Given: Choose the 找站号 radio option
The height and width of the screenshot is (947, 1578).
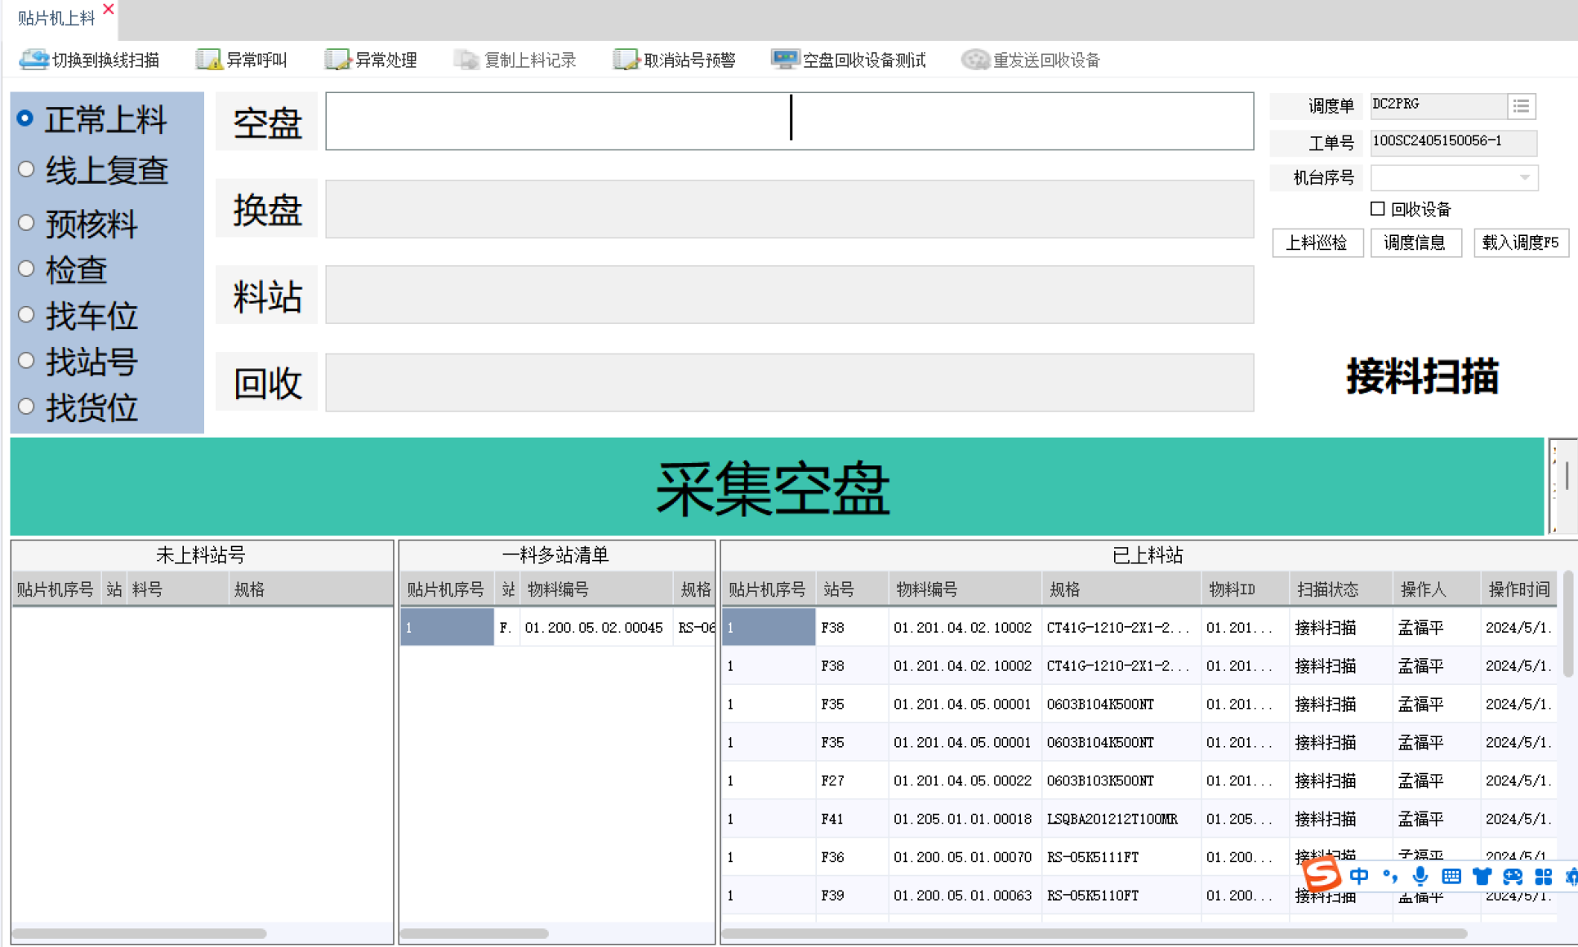Looking at the screenshot, I should [x=26, y=361].
